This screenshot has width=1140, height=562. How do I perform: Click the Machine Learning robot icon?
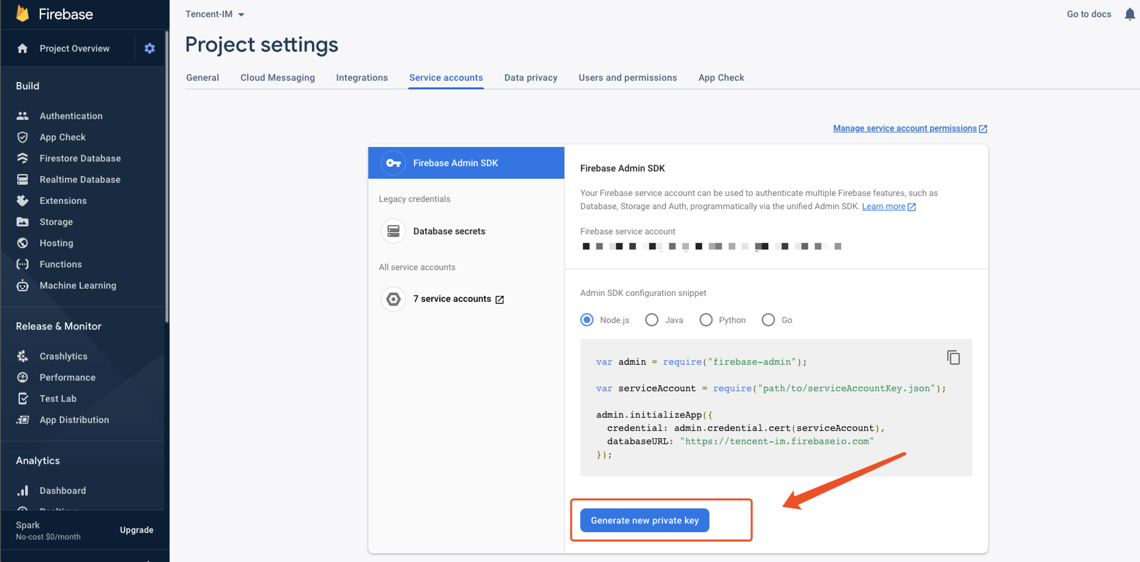point(23,286)
